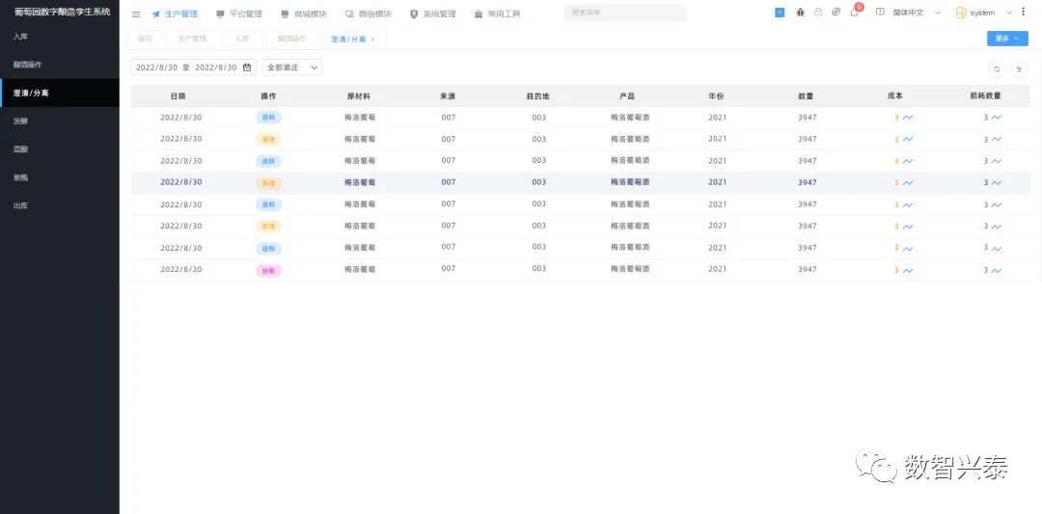Collapse the sidebar with the hamburger icon
The image size is (1042, 514).
[x=136, y=14]
